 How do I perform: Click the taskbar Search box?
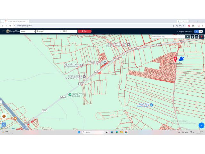click(93, 132)
